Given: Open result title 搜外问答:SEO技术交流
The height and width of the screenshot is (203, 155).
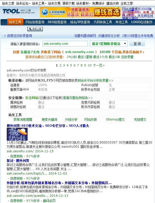Looking at the screenshot, I should tap(48, 126).
